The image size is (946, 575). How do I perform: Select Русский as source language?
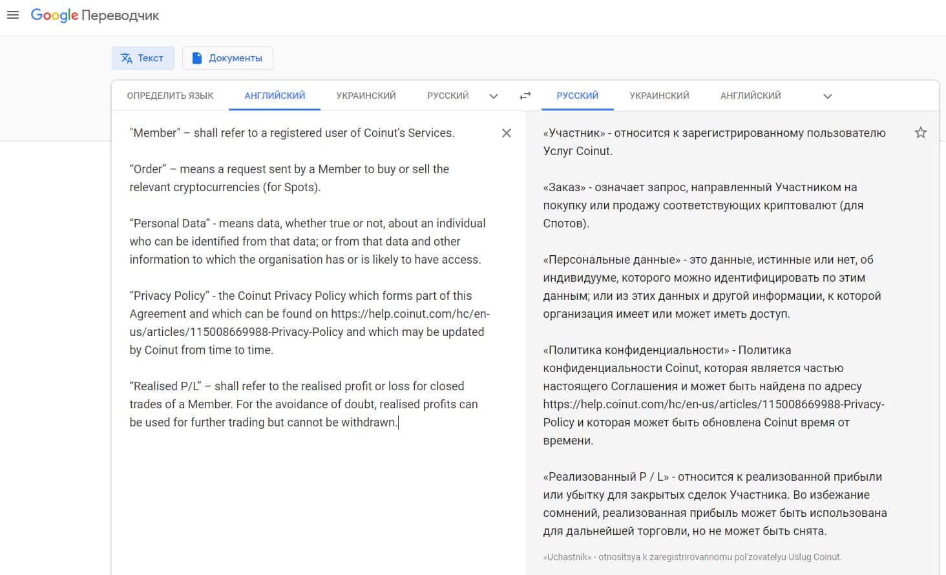pos(448,96)
